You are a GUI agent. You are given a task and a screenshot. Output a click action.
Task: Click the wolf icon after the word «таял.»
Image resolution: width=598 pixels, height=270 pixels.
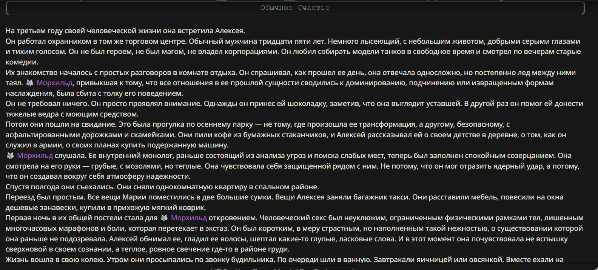coord(29,83)
